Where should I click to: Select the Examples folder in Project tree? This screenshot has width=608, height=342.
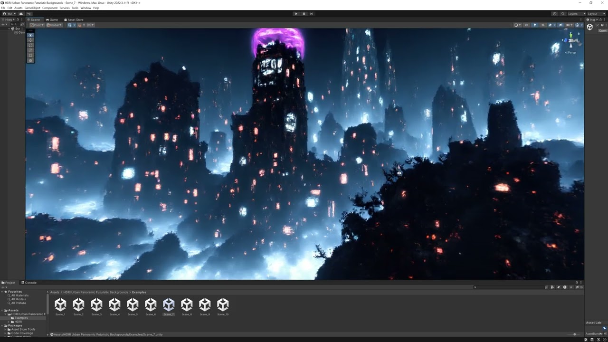21,318
